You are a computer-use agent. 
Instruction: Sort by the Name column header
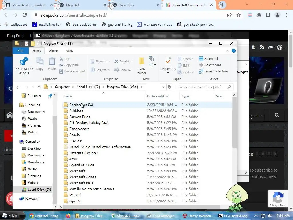[x=68, y=96]
